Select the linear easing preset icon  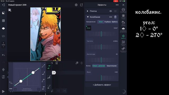click(x=43, y=66)
